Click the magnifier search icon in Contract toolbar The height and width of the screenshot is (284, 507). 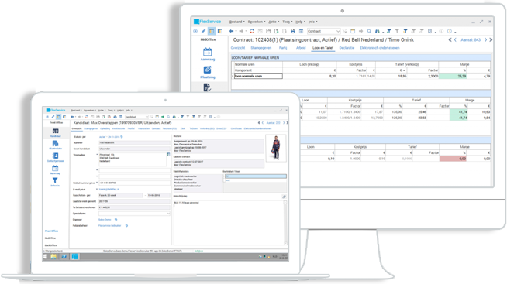tap(369, 31)
